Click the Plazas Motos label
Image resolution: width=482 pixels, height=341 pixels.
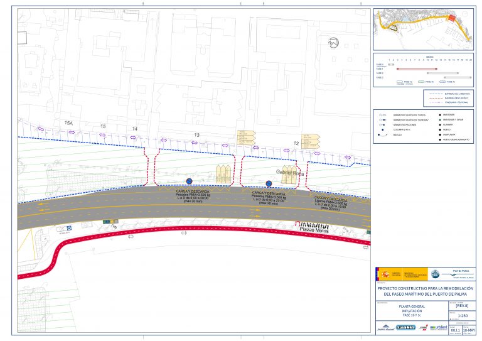point(314,230)
